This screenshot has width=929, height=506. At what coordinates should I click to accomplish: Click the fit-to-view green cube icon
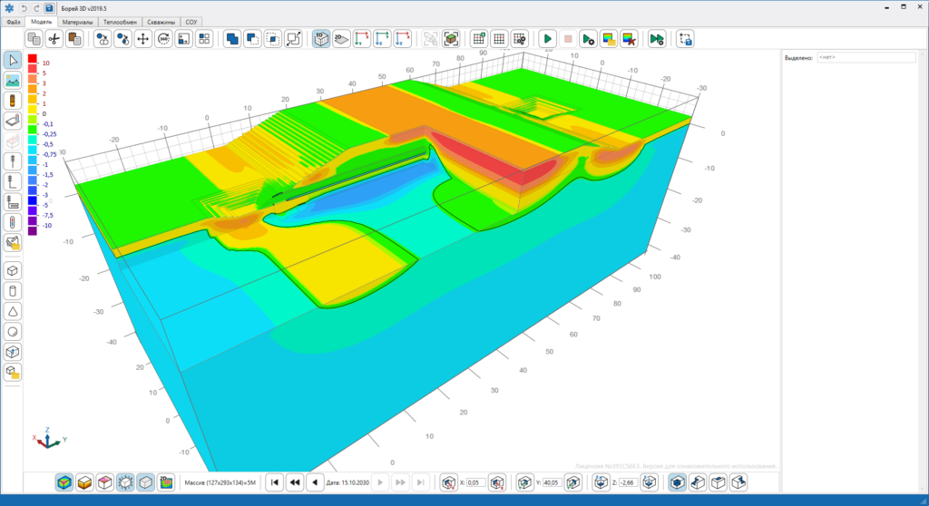coord(451,39)
